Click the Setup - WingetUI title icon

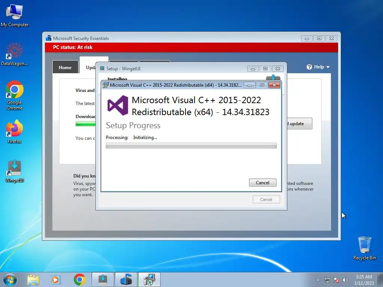coord(102,68)
